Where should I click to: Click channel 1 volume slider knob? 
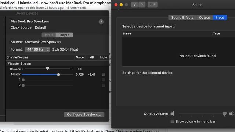click(x=23, y=80)
